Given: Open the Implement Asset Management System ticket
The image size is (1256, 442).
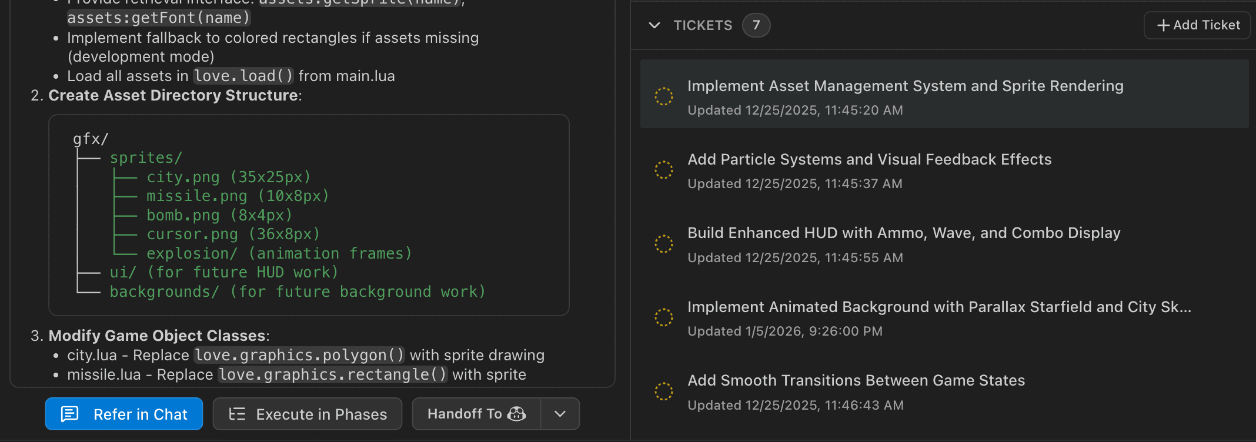Looking at the screenshot, I should (x=906, y=86).
